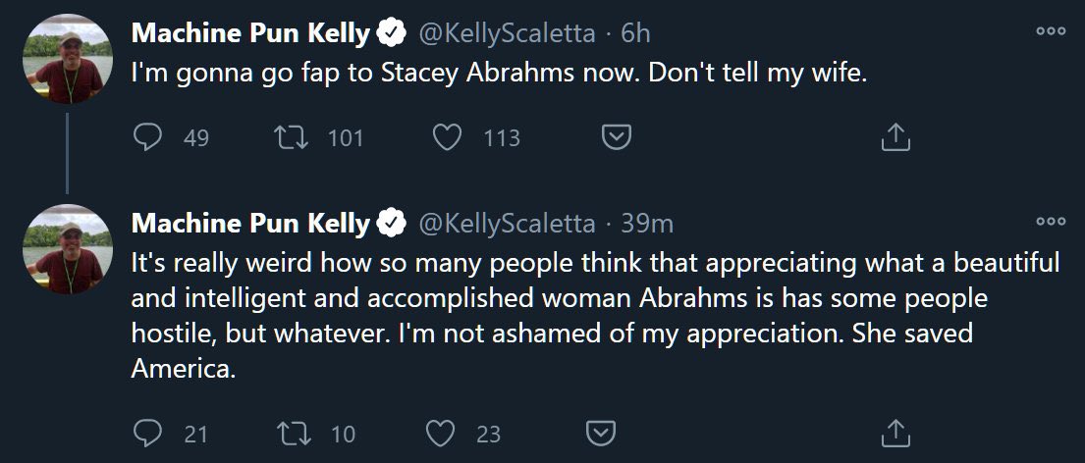Reply to the first tweet posted 6h ago
1085x463 pixels.
146,139
